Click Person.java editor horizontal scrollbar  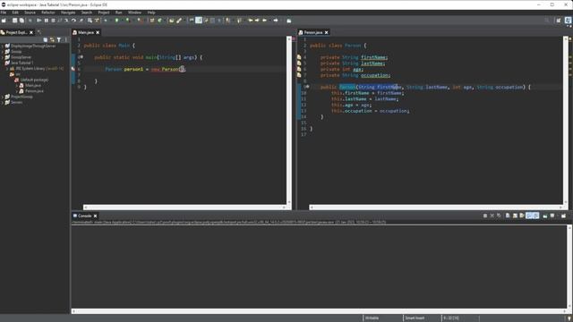436,208
